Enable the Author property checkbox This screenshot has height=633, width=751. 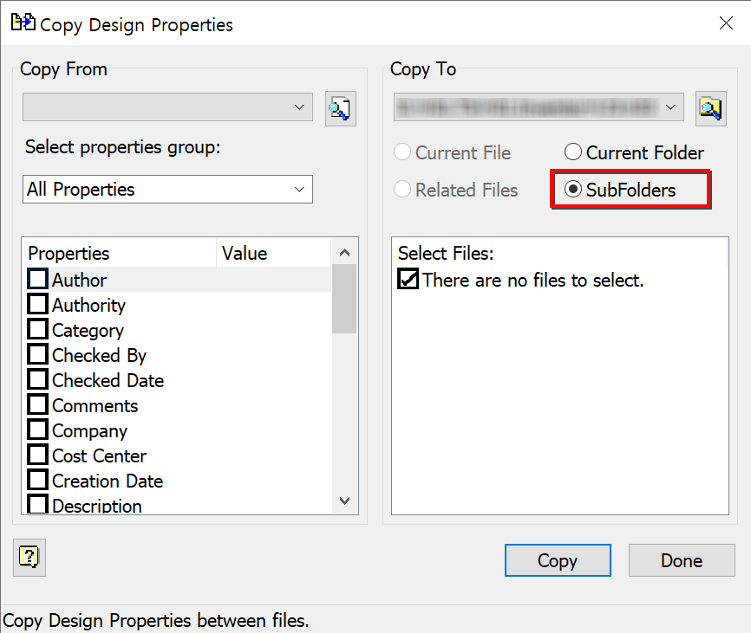(36, 279)
